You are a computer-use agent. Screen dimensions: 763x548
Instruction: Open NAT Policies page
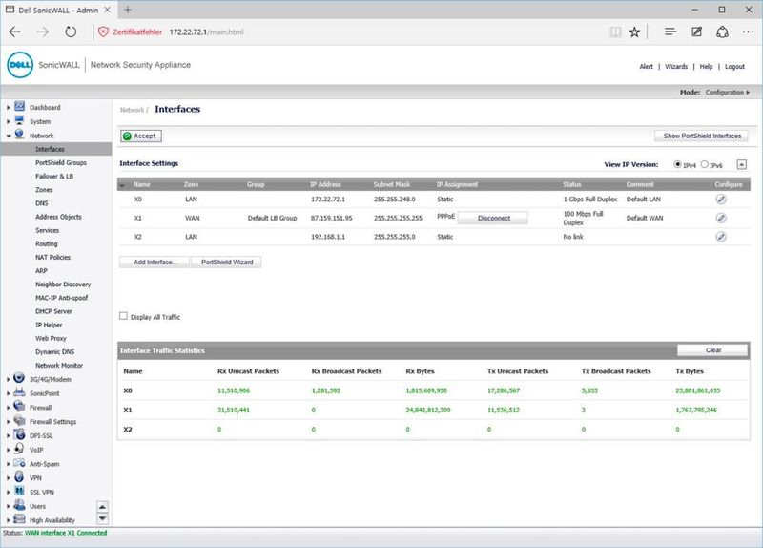[52, 257]
